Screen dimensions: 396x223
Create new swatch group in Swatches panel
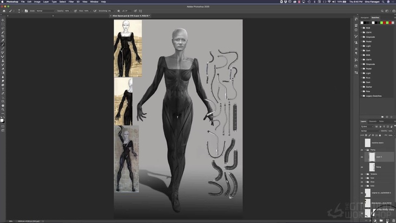[x=382, y=117]
